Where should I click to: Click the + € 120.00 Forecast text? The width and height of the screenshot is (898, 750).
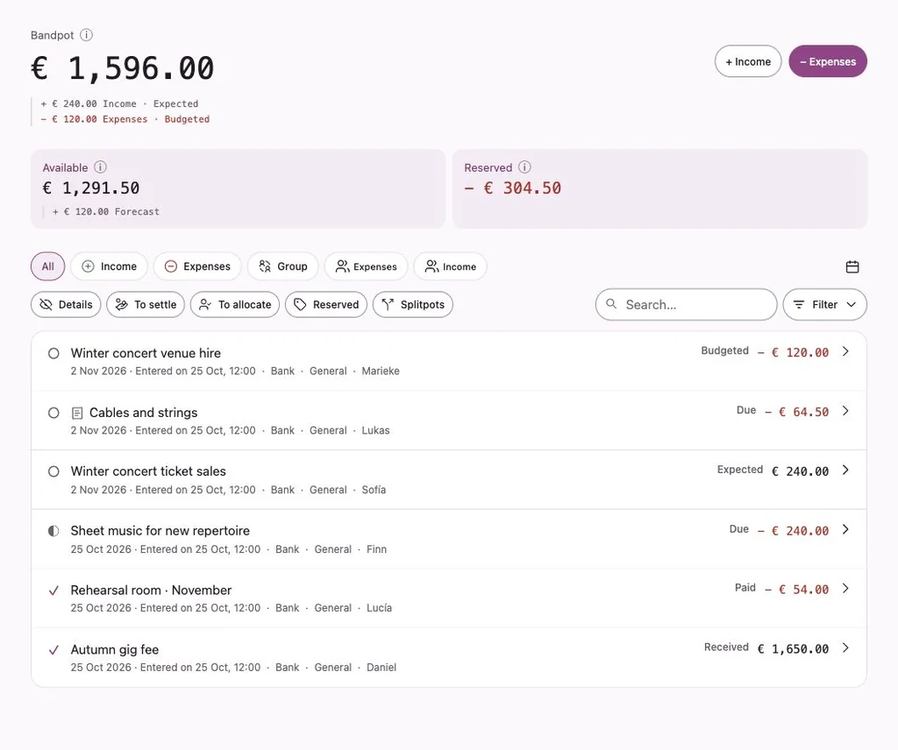(106, 212)
